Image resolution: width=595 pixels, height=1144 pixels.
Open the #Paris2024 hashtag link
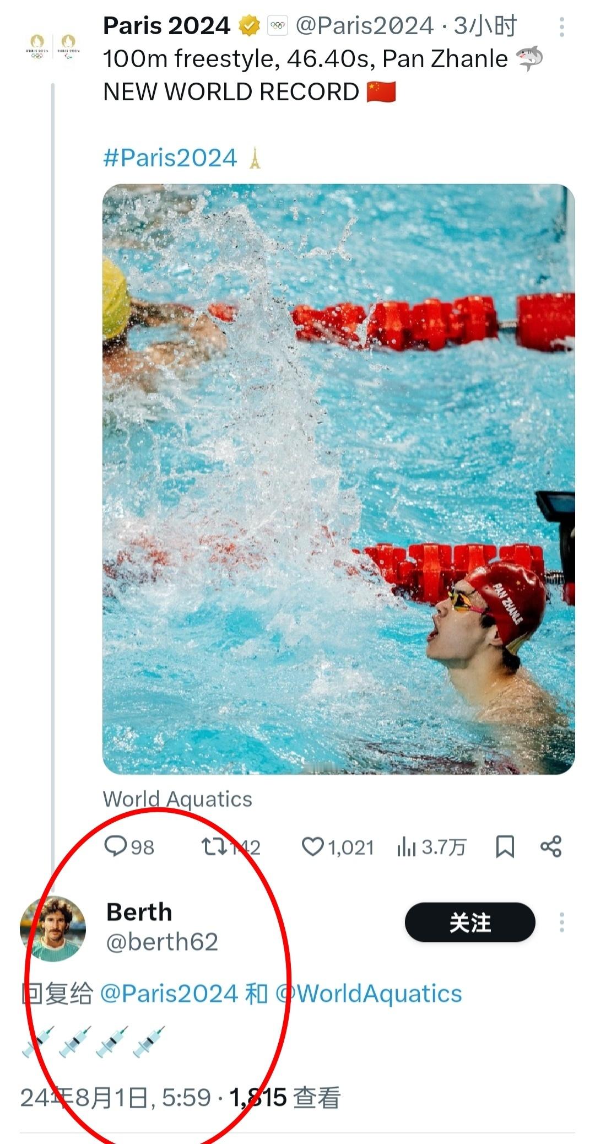pos(170,158)
